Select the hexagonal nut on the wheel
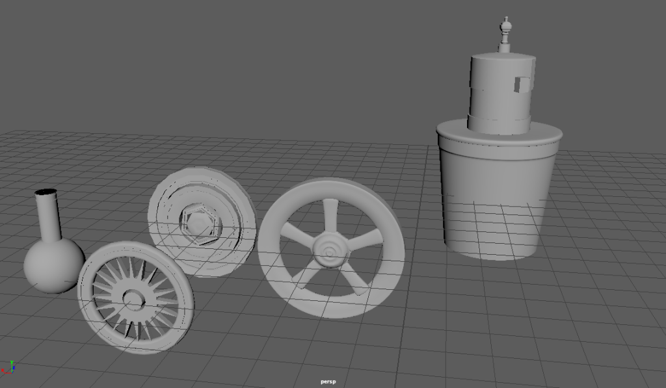 [200, 224]
